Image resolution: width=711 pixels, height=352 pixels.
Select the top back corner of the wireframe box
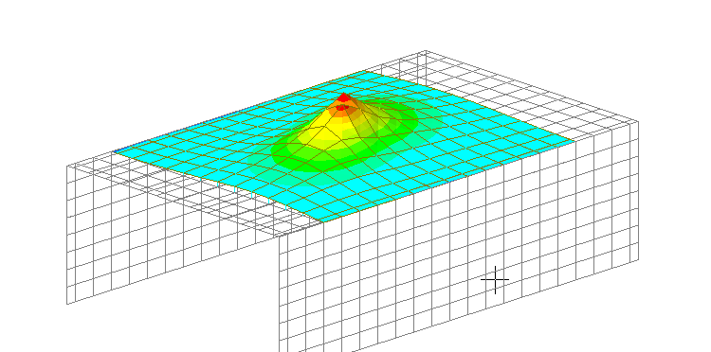(426, 51)
